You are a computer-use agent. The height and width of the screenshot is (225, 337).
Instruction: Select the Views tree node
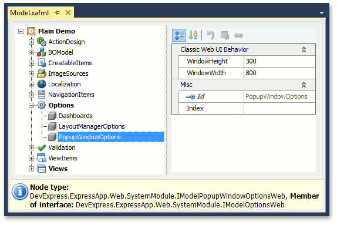(58, 169)
